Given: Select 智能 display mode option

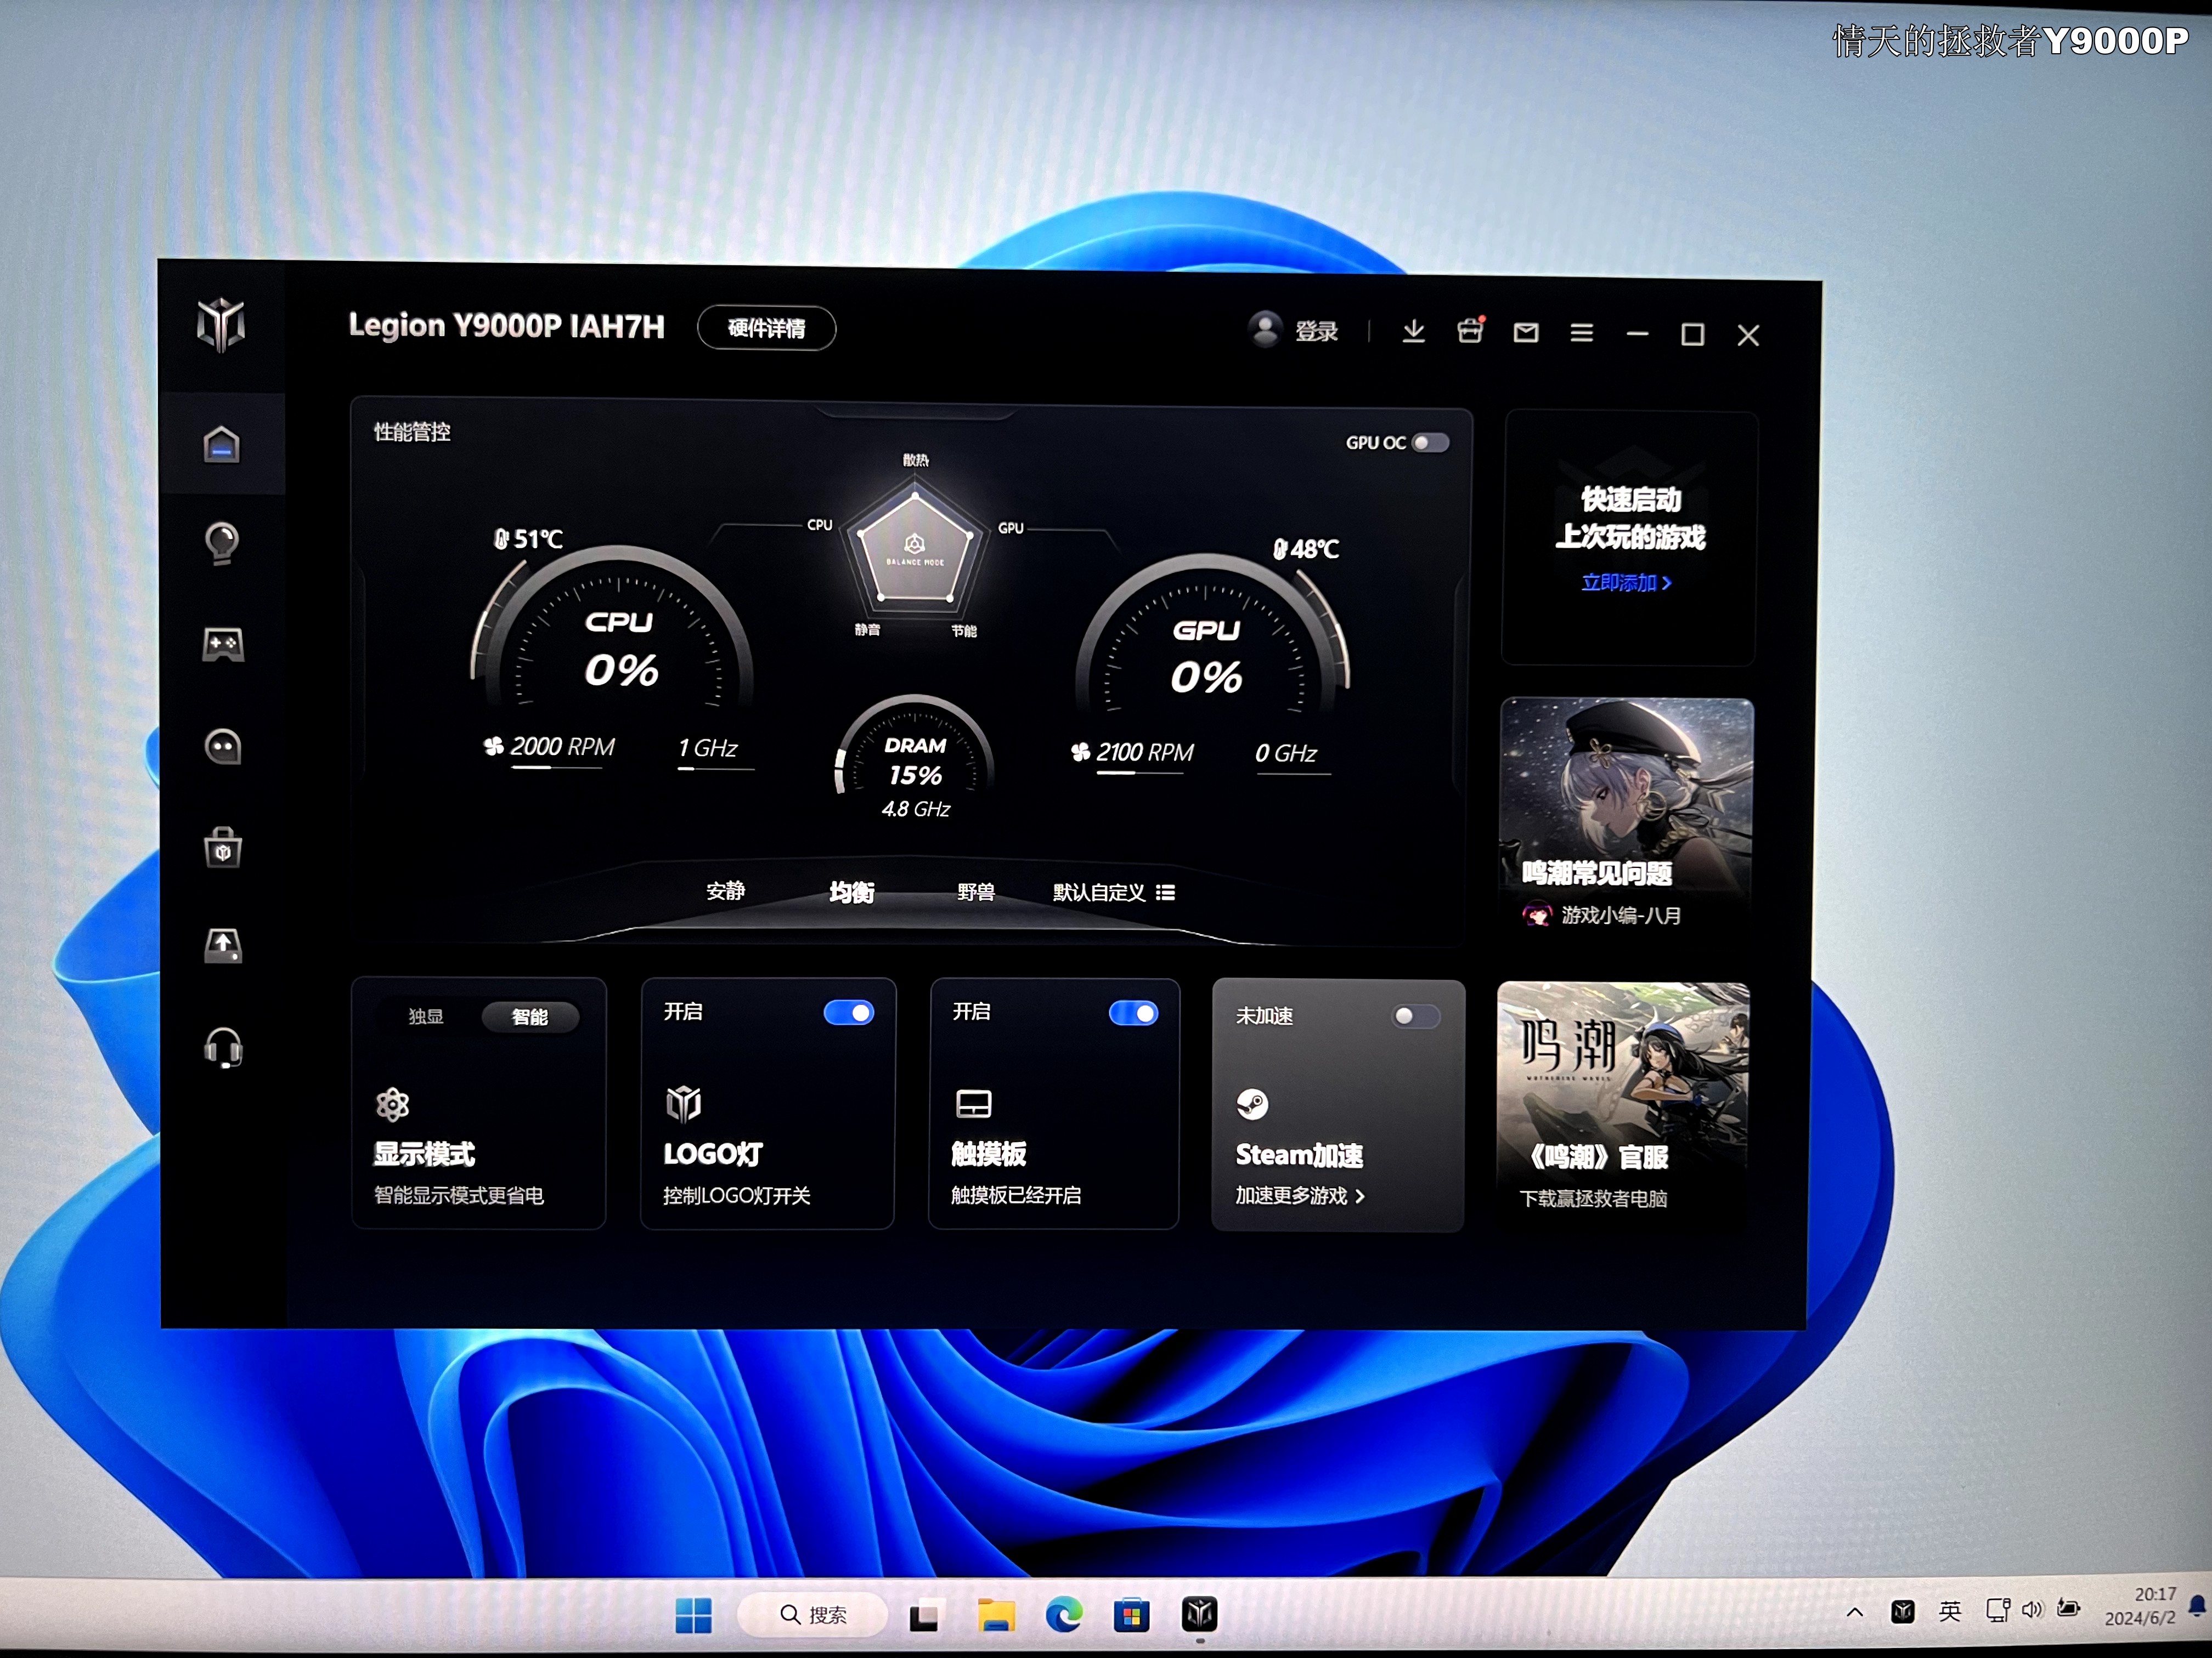Looking at the screenshot, I should (x=530, y=1018).
